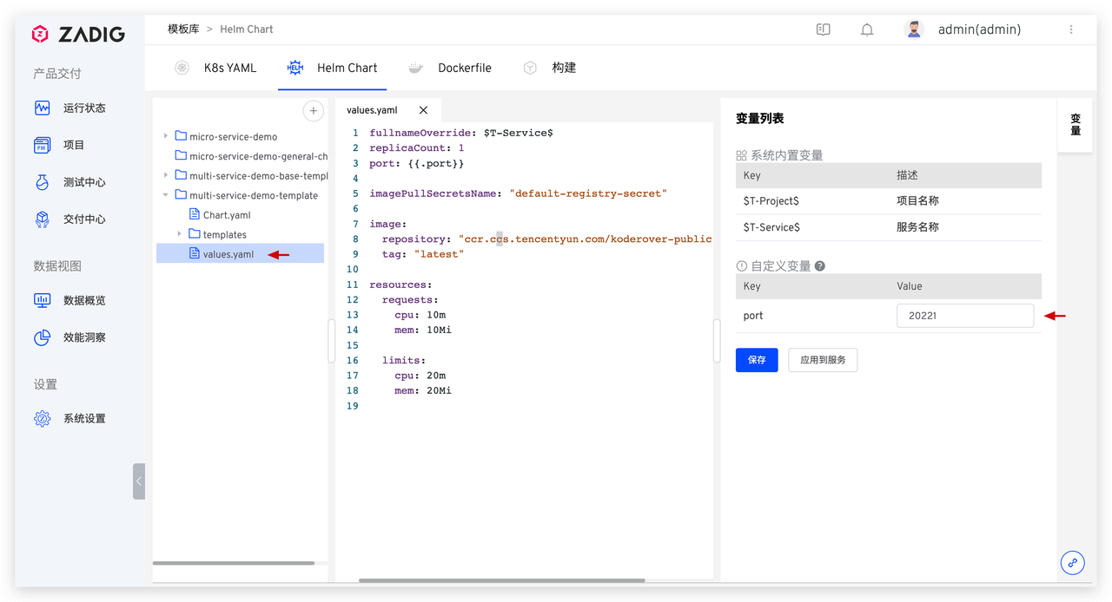Click the help icon beside 自定义变量
Viewport: 1112px width, 602px height.
(819, 266)
